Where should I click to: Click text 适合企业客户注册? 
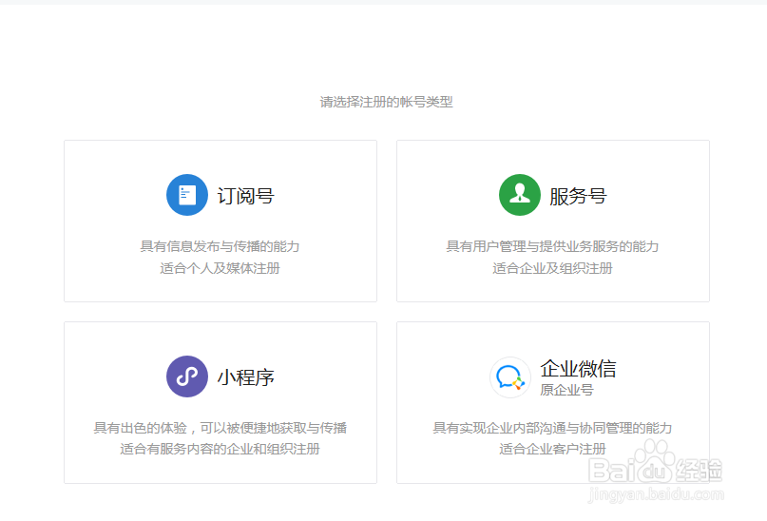(x=552, y=449)
